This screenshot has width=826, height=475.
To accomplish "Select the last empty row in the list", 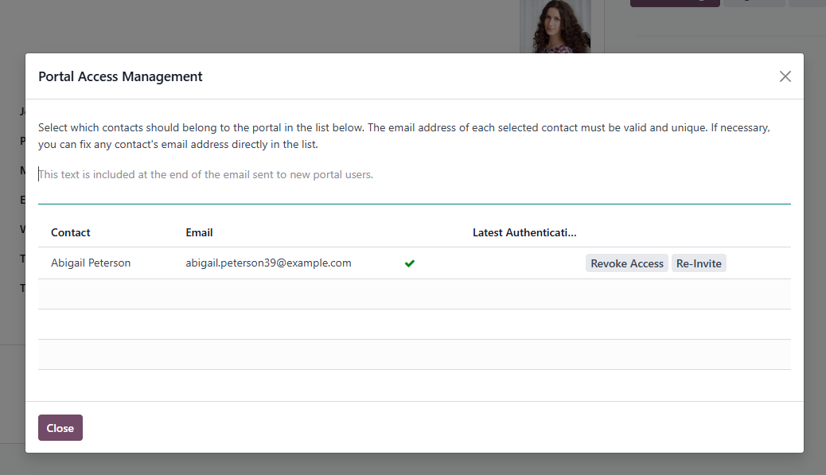I will tap(414, 354).
